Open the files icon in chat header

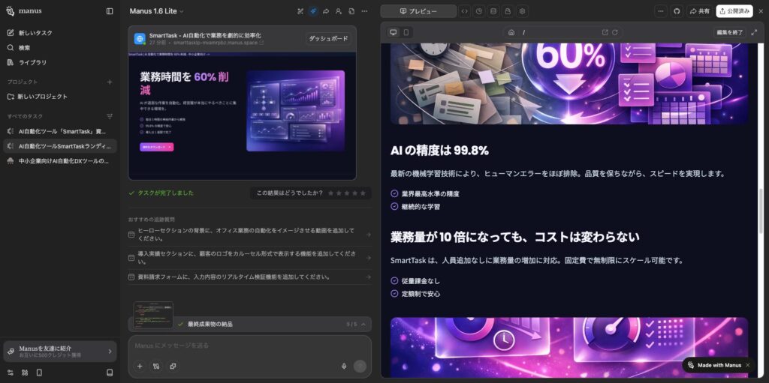[351, 11]
